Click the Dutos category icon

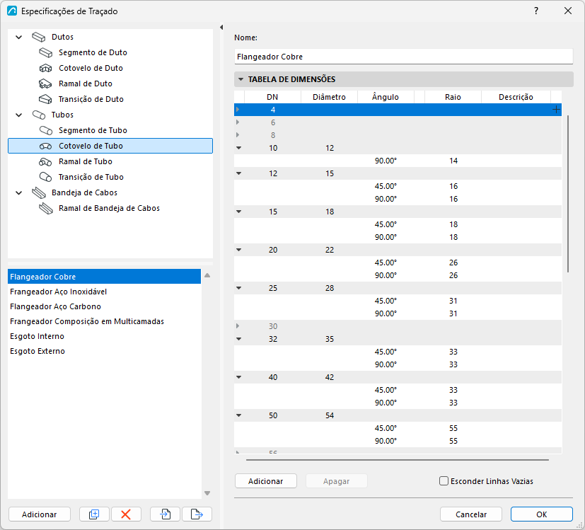pyautogui.click(x=39, y=37)
